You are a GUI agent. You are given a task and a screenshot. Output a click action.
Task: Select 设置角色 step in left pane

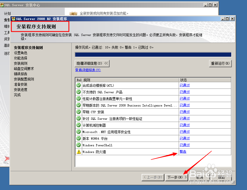coord(20,53)
